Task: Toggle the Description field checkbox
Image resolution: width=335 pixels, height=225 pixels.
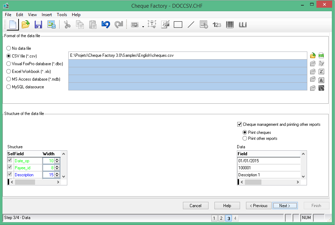Action: [x=9, y=174]
